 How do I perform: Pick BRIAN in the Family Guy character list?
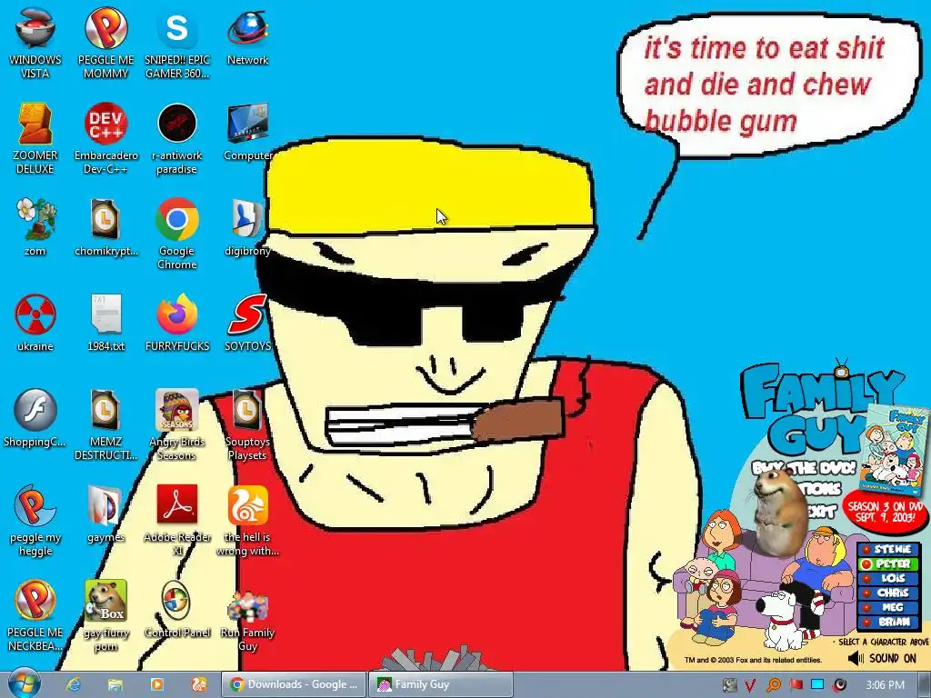887,622
